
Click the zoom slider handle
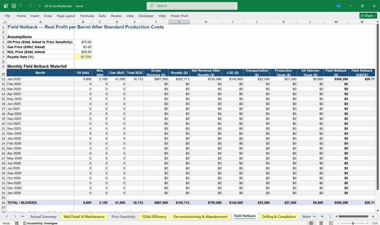coord(353,223)
